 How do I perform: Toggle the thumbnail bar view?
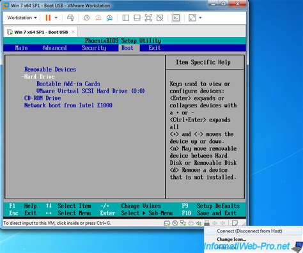click(137, 18)
